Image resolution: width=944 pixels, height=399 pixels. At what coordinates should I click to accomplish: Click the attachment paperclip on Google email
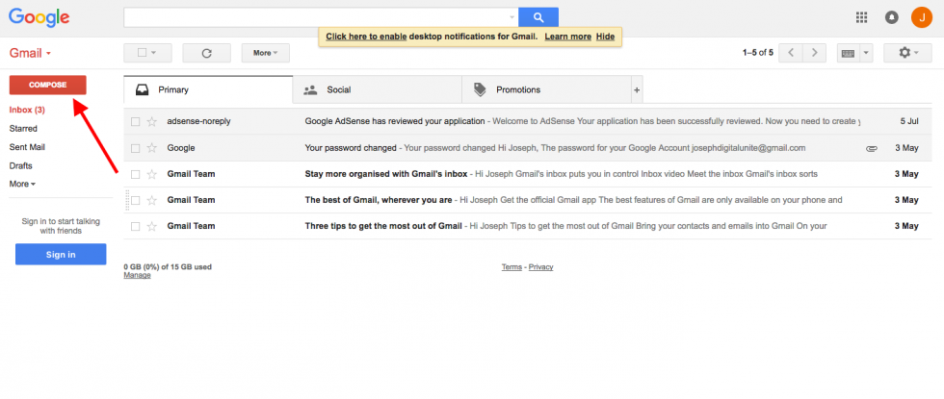click(871, 148)
